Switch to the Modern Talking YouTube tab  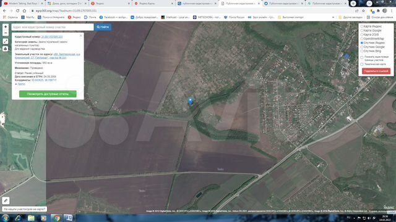click(x=24, y=4)
